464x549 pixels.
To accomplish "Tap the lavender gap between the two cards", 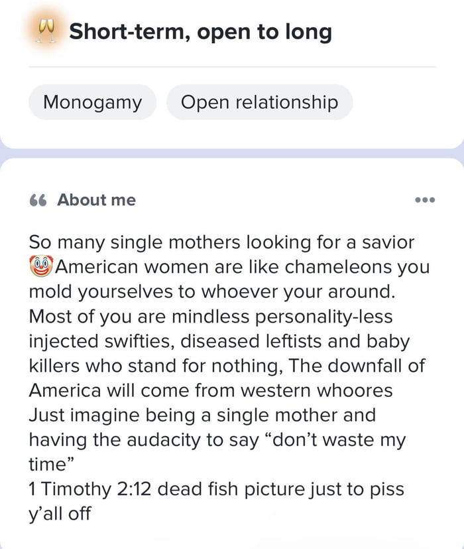I will pyautogui.click(x=232, y=153).
